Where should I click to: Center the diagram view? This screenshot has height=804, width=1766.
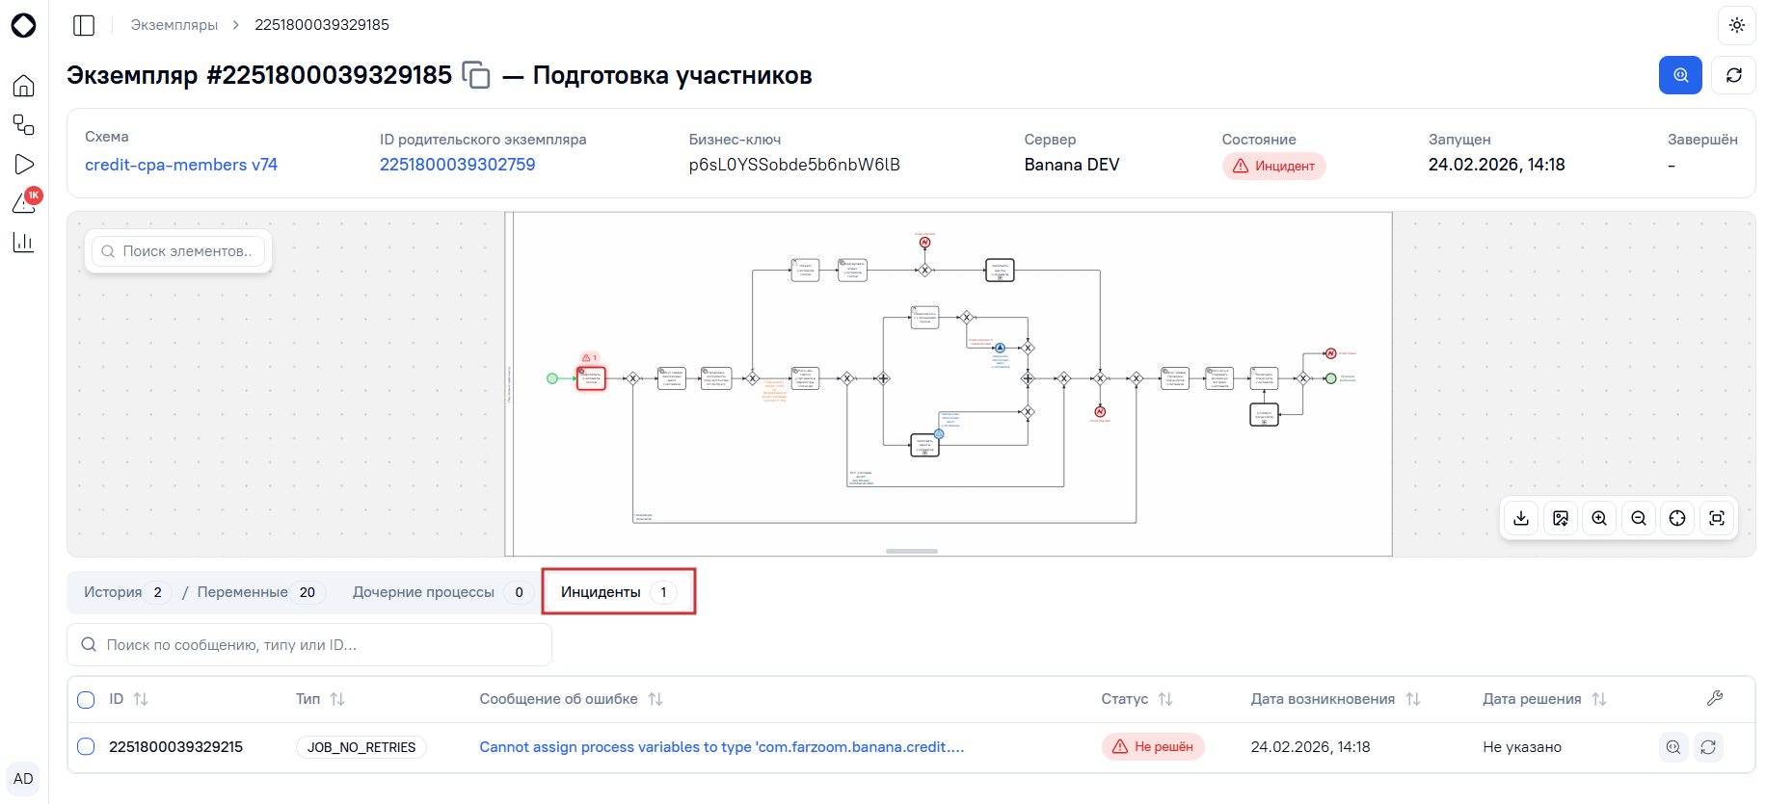tap(1677, 518)
